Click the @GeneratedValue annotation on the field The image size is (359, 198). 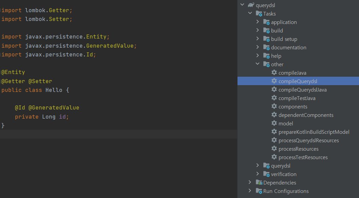(54, 108)
